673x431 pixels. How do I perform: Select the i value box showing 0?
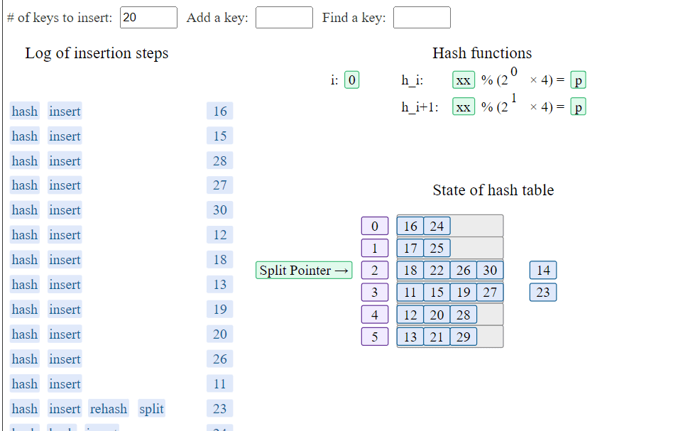click(352, 80)
